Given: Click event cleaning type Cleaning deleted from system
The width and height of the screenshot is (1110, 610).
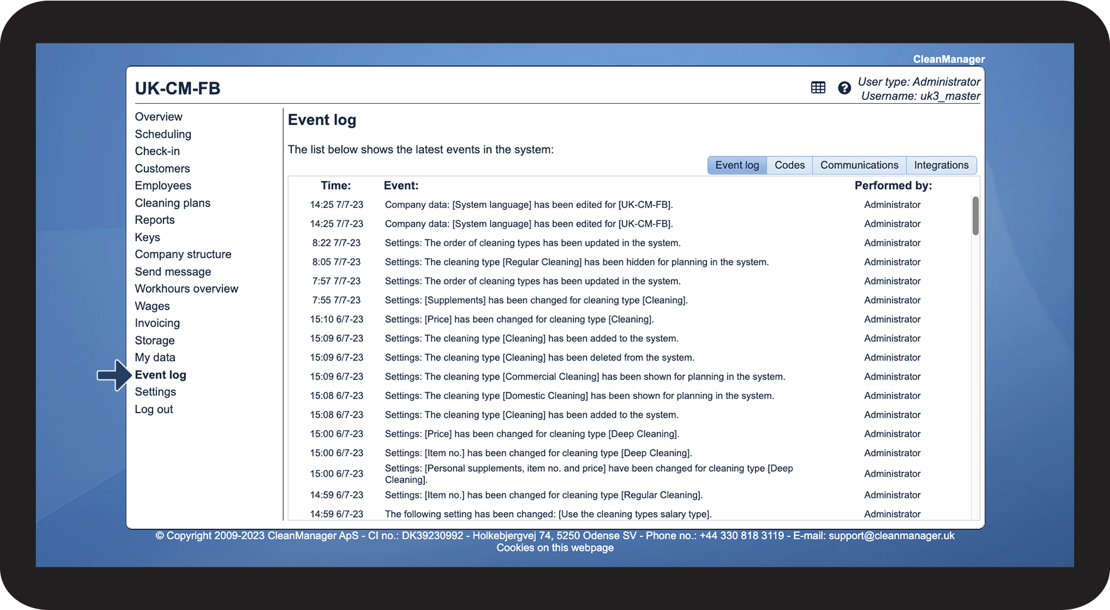Looking at the screenshot, I should coord(540,357).
